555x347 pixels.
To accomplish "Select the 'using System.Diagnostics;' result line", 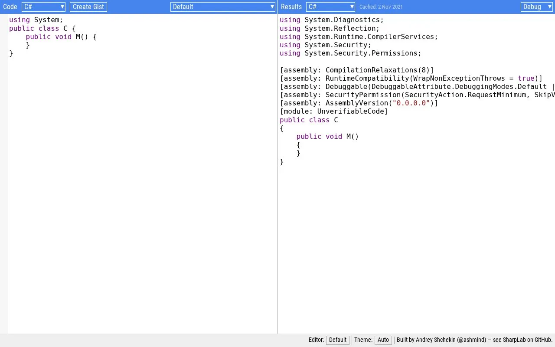I will point(332,20).
